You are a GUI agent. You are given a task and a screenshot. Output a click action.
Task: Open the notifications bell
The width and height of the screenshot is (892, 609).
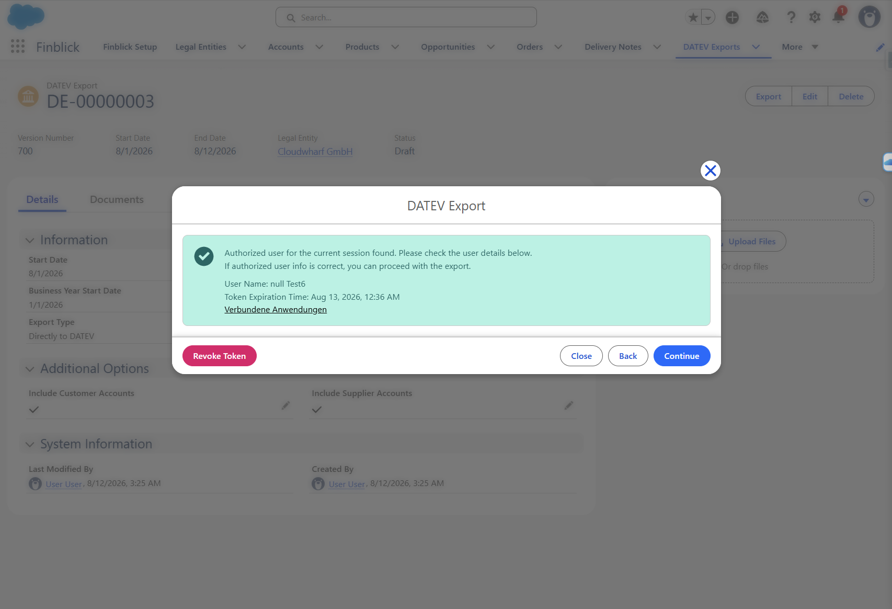pyautogui.click(x=838, y=17)
